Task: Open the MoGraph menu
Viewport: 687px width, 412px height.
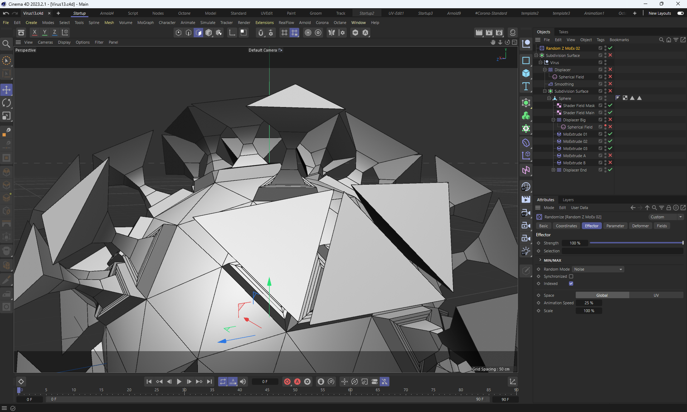Action: point(145,23)
